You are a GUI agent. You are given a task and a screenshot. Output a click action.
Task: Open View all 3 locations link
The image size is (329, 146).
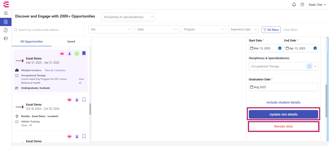coord(55,70)
